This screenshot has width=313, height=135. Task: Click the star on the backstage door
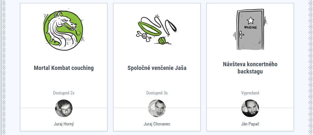[x=250, y=20]
